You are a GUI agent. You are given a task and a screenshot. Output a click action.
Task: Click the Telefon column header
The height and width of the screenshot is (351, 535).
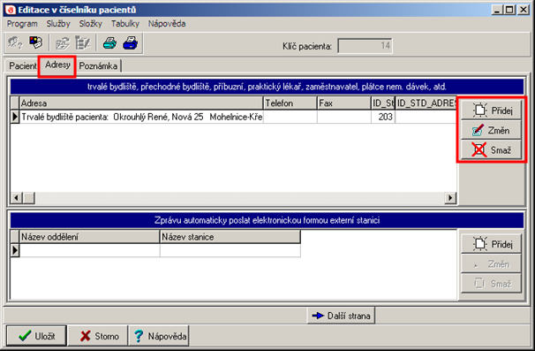click(x=290, y=103)
